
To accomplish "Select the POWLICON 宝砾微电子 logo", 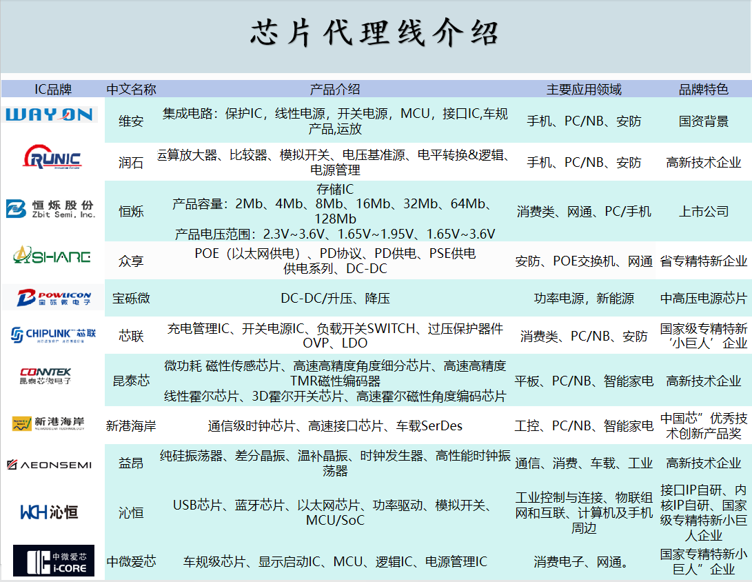I will point(53,297).
